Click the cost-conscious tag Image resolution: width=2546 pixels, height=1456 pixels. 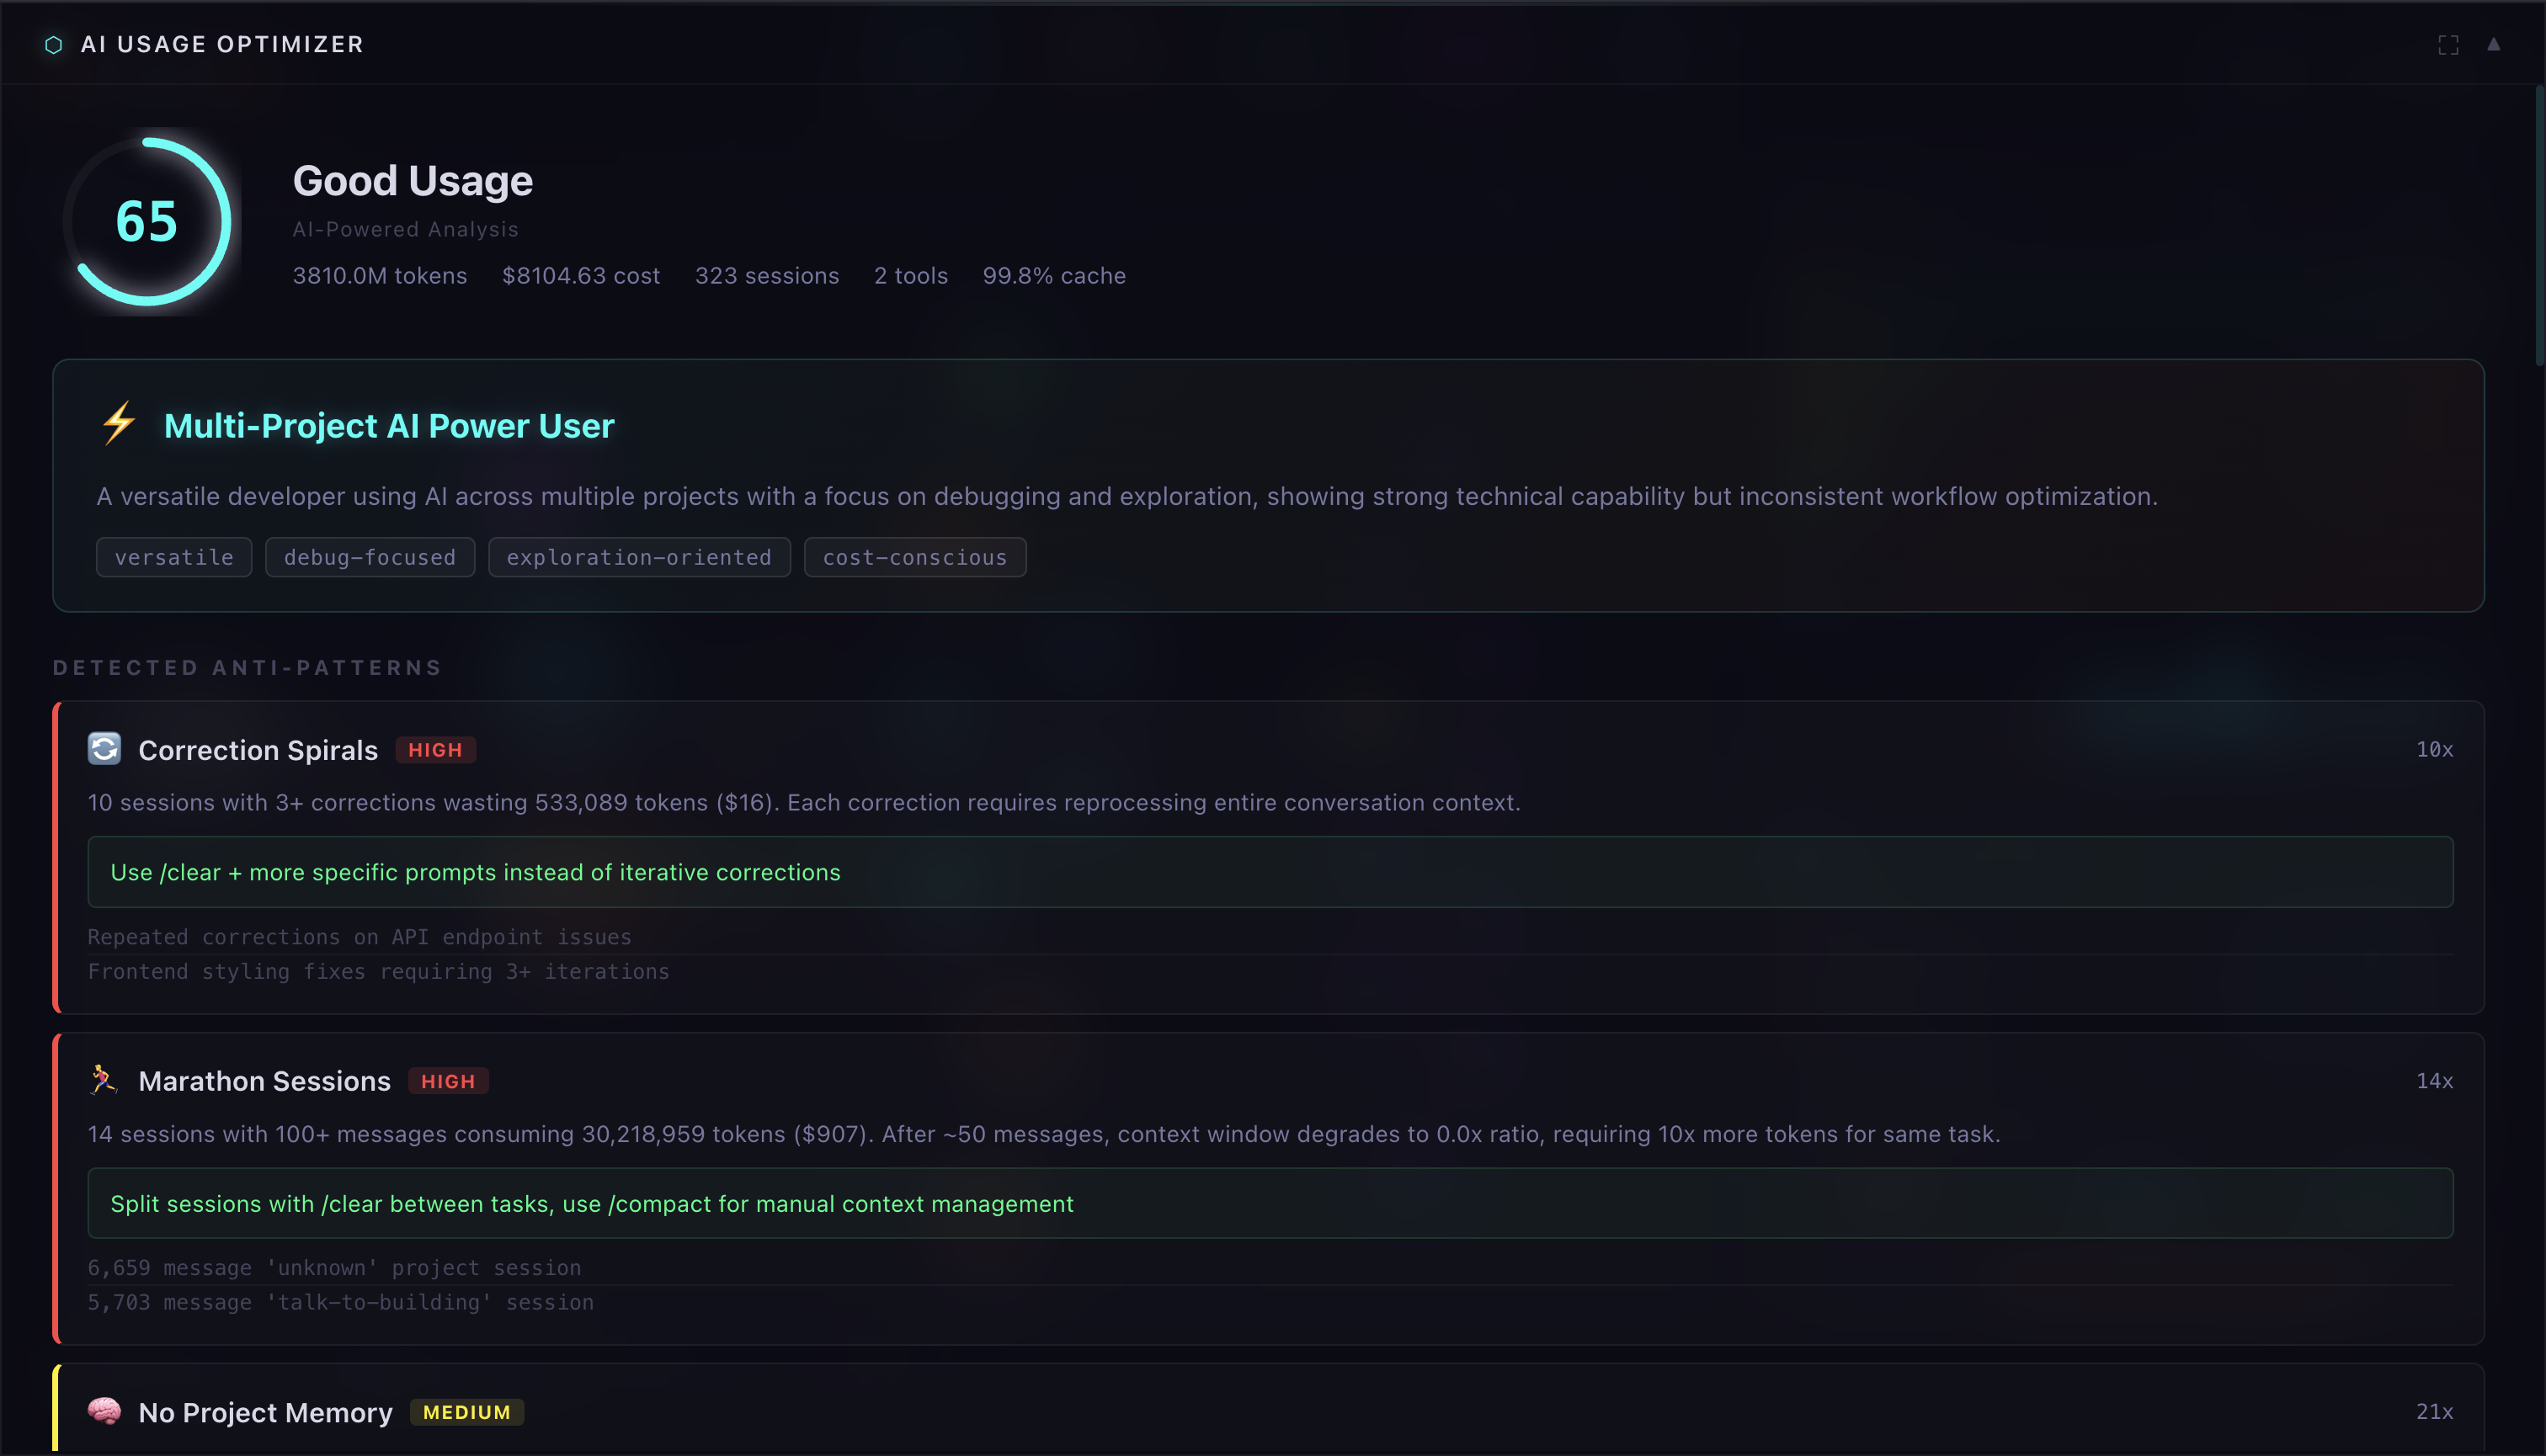[914, 557]
